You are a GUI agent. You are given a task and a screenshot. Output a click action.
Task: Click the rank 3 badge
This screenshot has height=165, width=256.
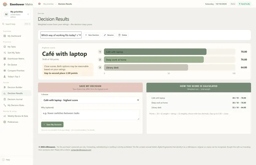coord(100,67)
